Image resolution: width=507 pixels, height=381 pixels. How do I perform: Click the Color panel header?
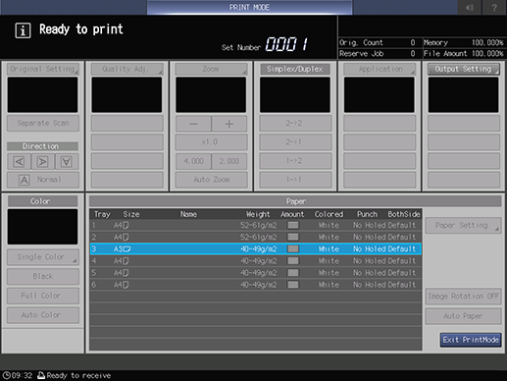pyautogui.click(x=42, y=201)
